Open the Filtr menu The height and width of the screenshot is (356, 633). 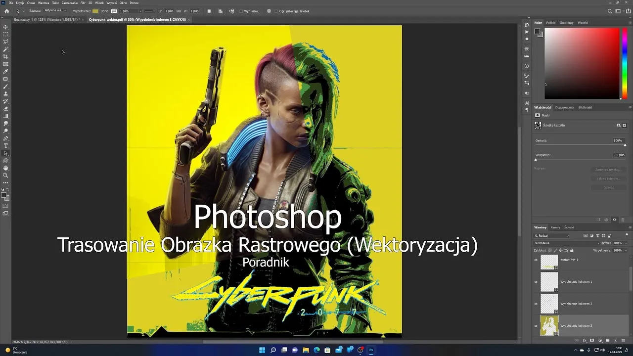(x=83, y=3)
